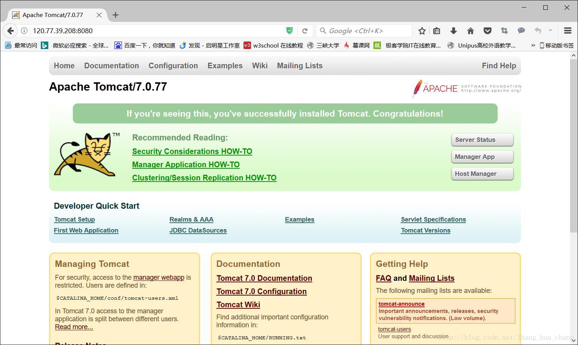
Task: Click the crop screenshot toolbar icon
Action: pos(504,31)
